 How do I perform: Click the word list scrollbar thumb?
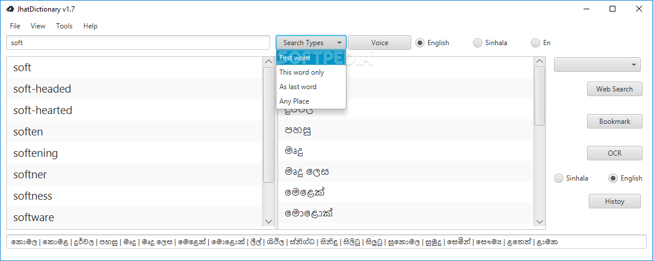point(268,124)
